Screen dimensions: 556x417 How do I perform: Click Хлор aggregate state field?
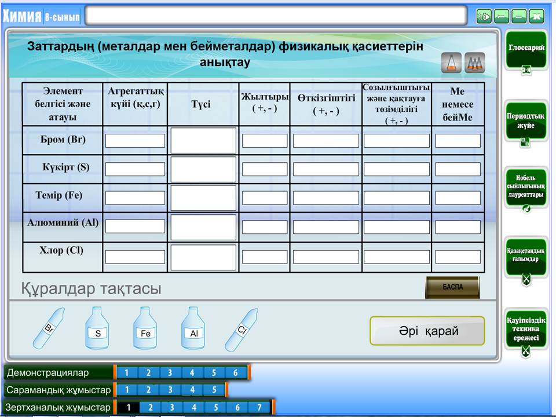(x=135, y=257)
